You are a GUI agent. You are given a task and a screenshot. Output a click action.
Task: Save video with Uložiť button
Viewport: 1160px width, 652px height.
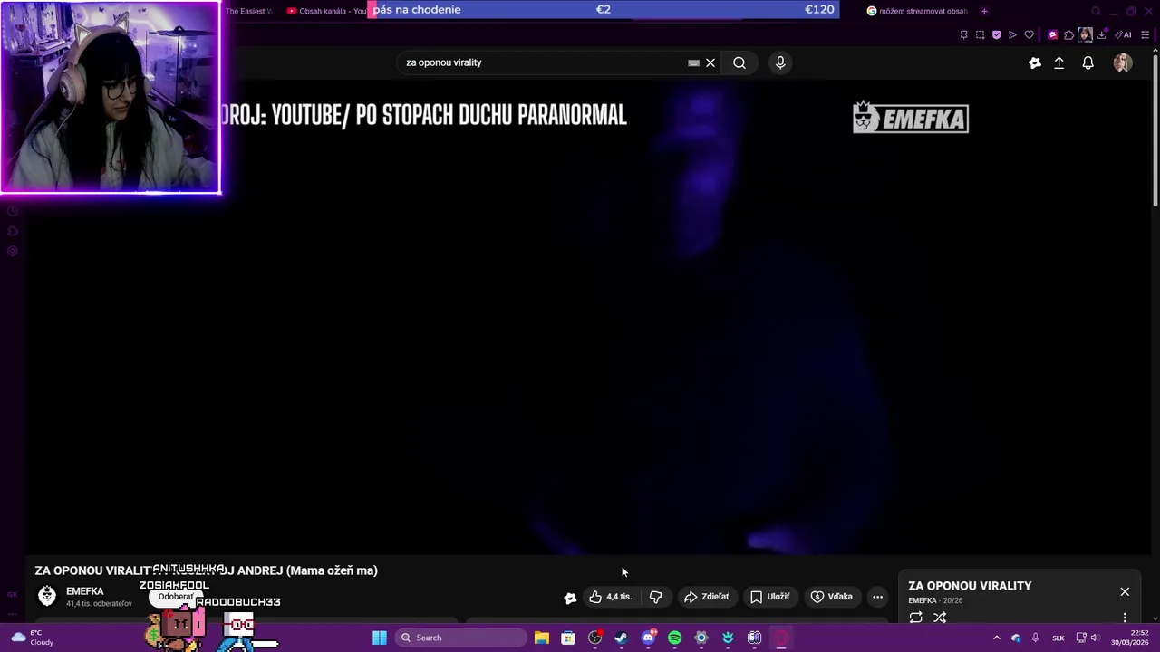click(769, 597)
